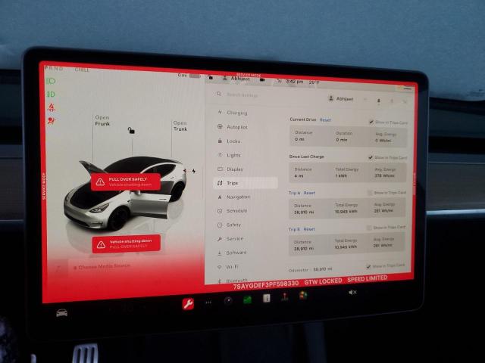This screenshot has height=363, width=485.
Task: Open the manual info 'i' app
Action: (266, 298)
